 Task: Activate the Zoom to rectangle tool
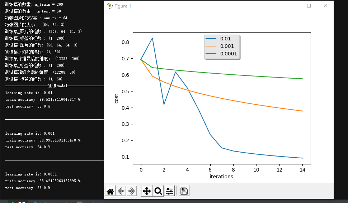pyautogui.click(x=158, y=191)
